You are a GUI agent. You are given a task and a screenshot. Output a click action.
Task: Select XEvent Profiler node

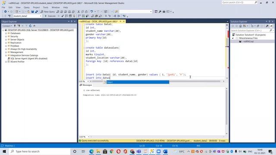[17, 62]
